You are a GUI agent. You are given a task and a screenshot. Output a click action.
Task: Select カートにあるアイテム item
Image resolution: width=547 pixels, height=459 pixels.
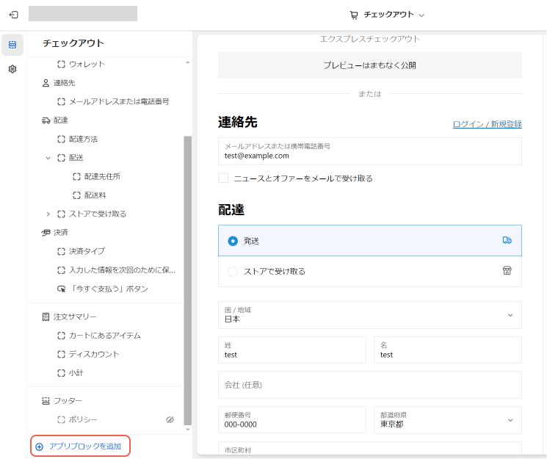coord(105,336)
